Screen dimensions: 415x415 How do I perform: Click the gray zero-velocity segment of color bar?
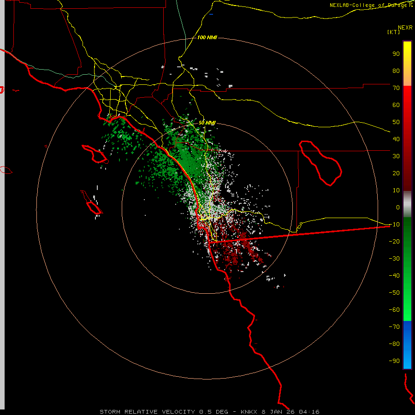pos(407,204)
